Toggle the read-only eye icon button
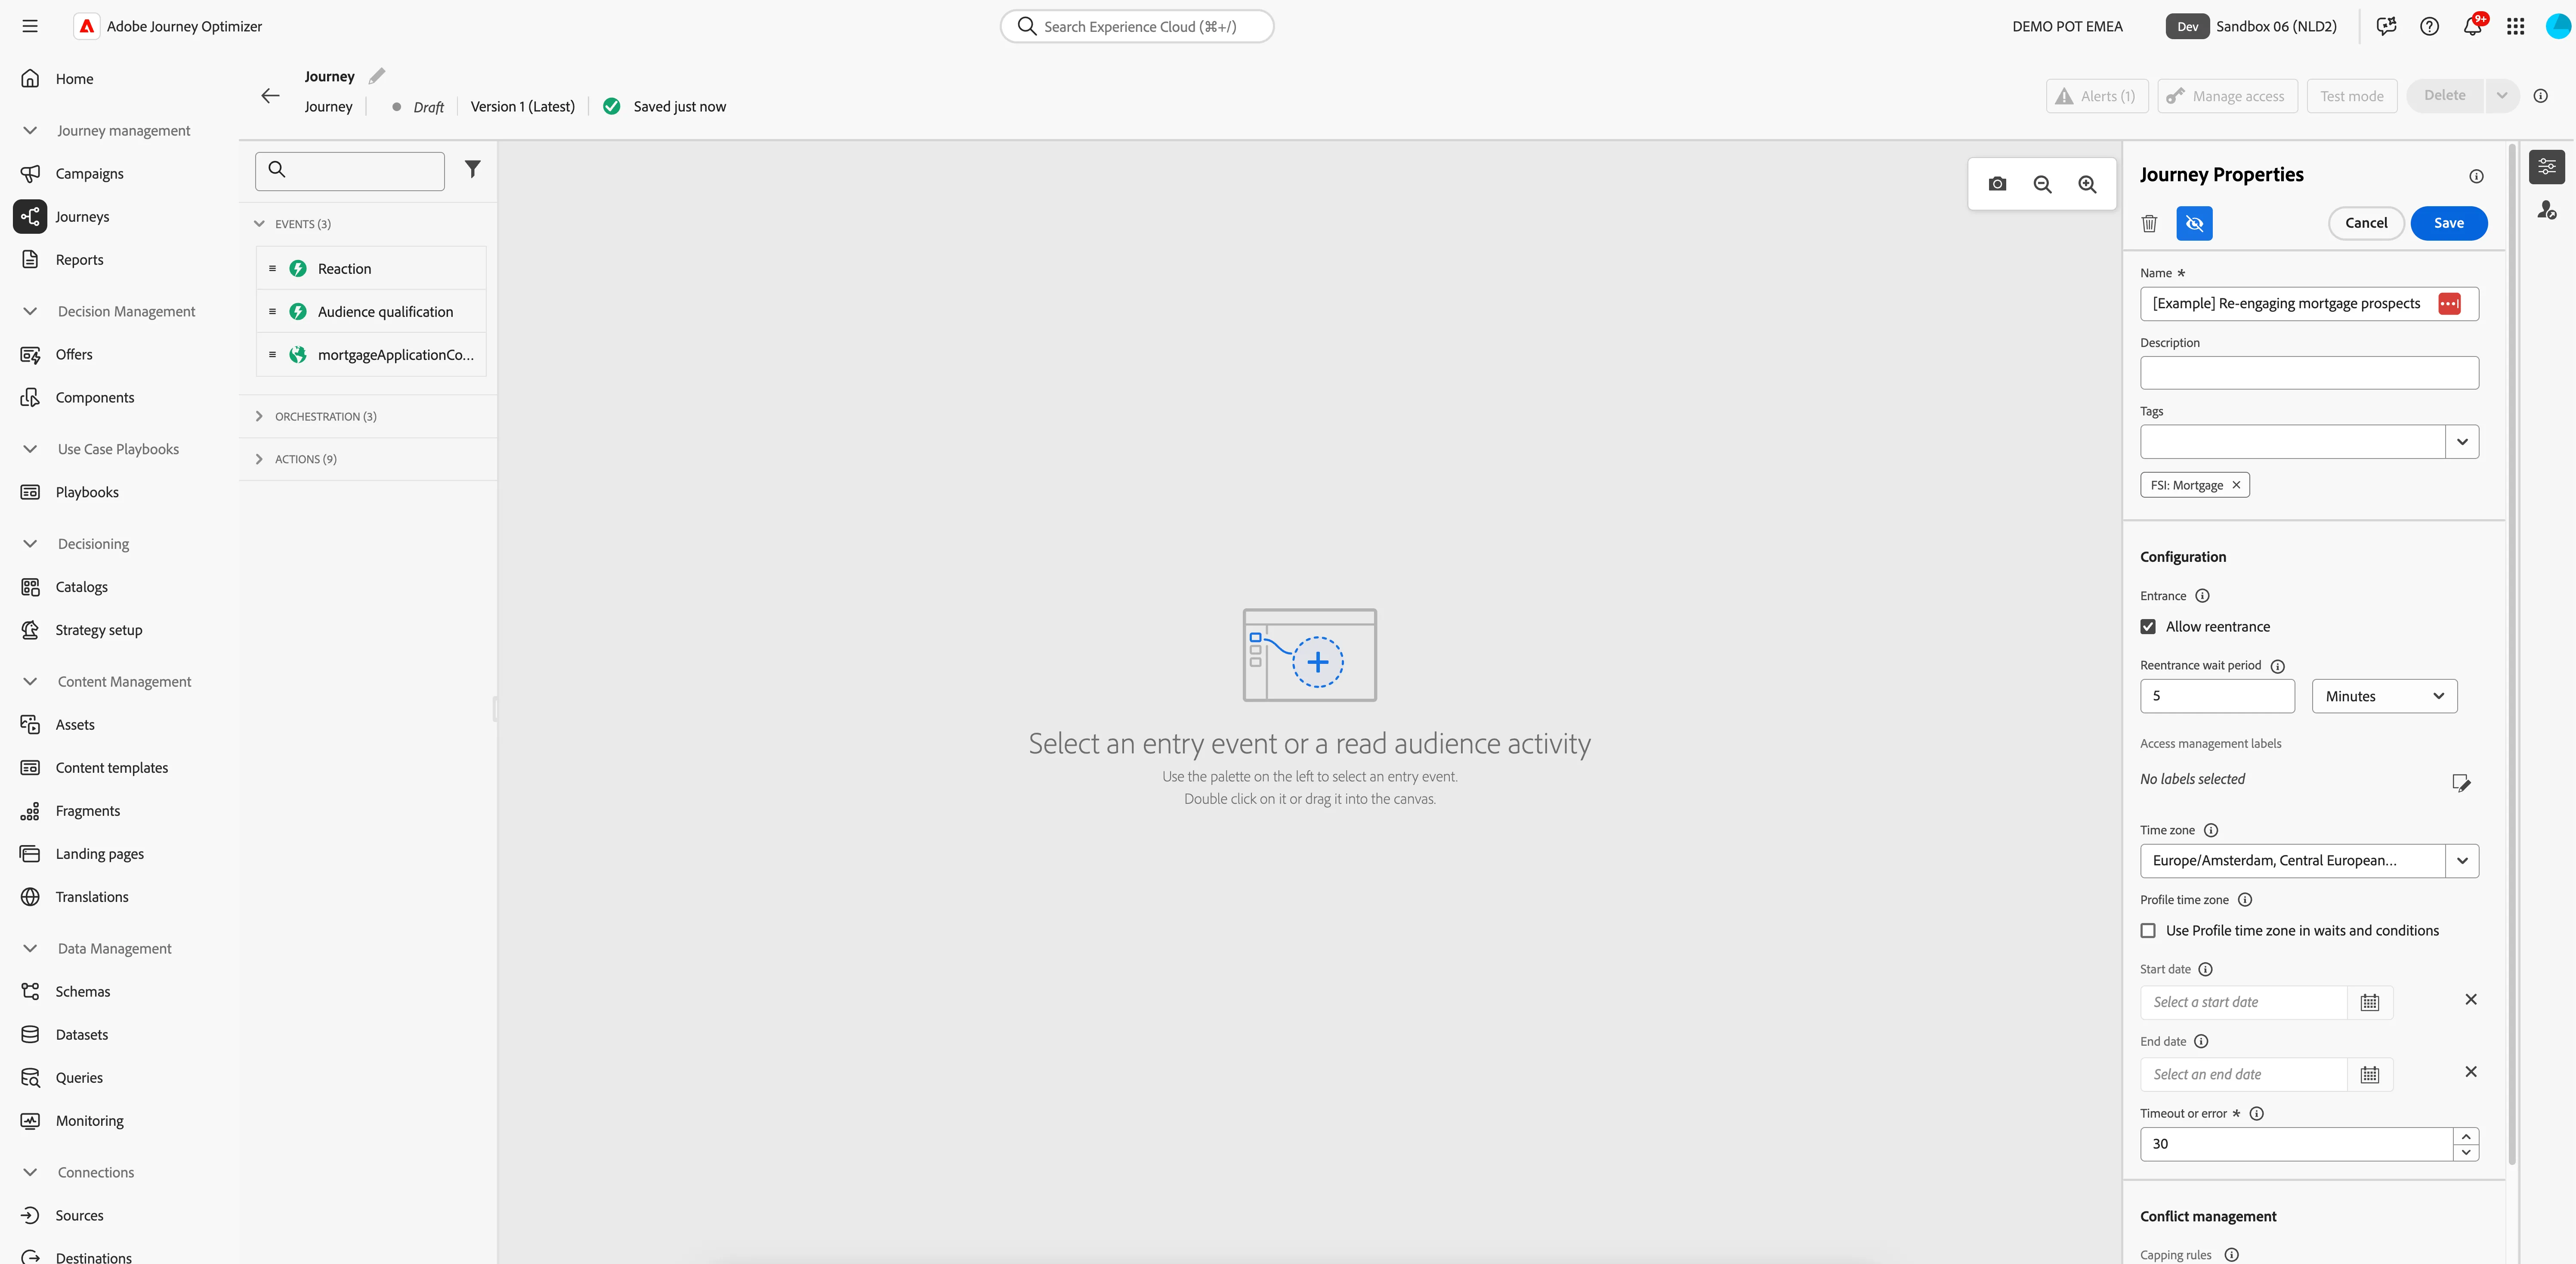This screenshot has height=1264, width=2576. [x=2194, y=223]
